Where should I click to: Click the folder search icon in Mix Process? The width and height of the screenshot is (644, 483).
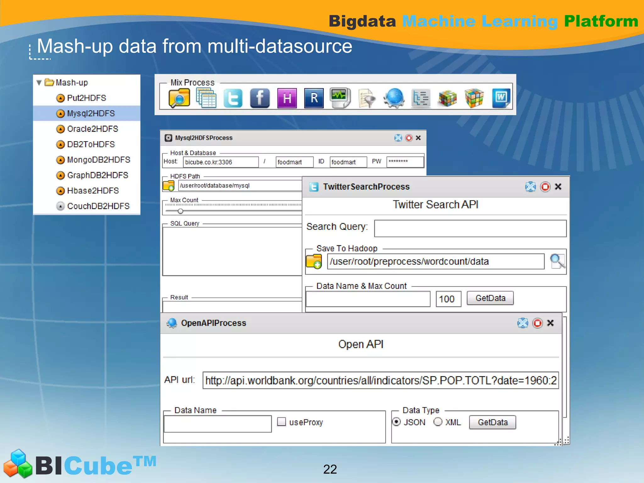(x=179, y=98)
